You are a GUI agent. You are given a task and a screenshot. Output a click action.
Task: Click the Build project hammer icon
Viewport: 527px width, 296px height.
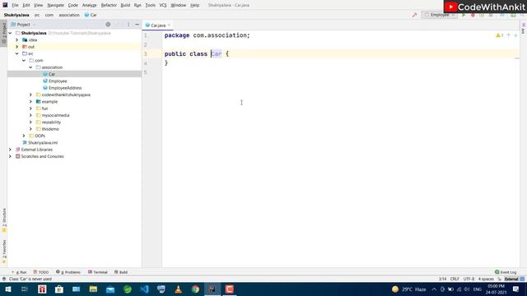[414, 15]
